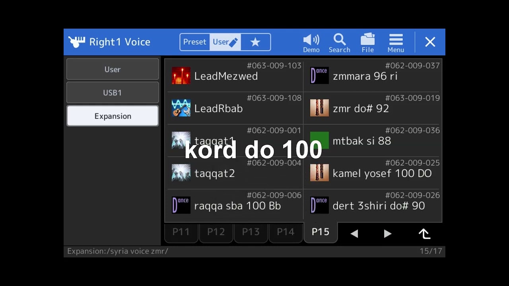Image resolution: width=509 pixels, height=286 pixels.
Task: Open the File folder icon
Action: (x=367, y=43)
